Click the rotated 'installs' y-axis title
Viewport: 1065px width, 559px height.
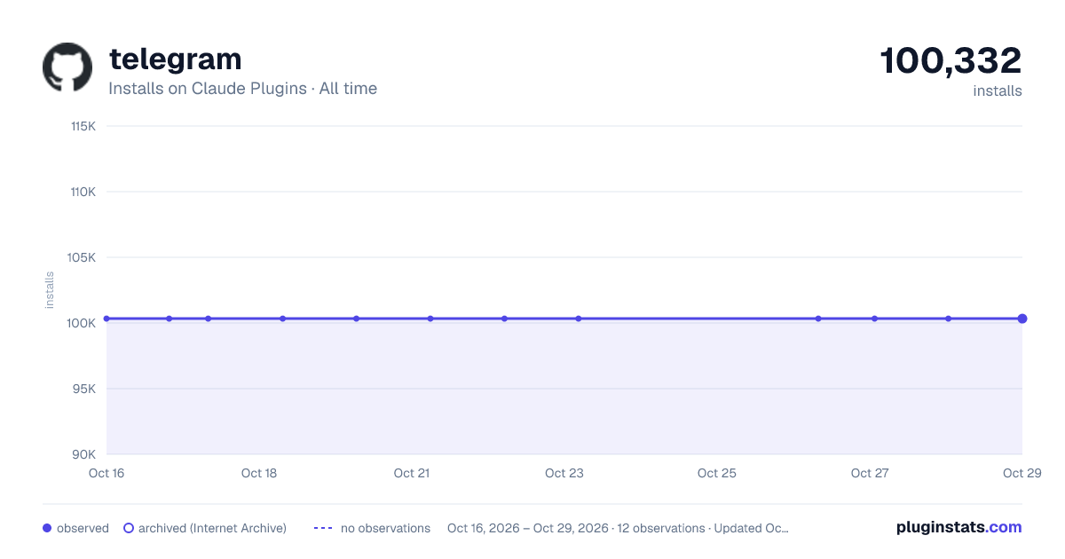pyautogui.click(x=50, y=290)
